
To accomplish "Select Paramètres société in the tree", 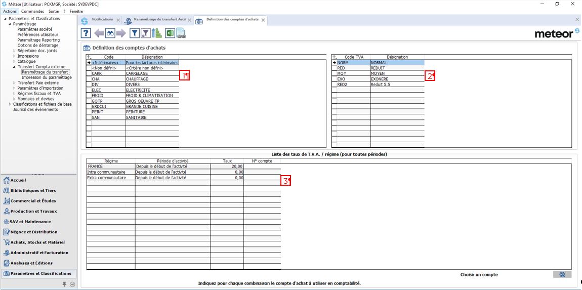I will (x=35, y=29).
